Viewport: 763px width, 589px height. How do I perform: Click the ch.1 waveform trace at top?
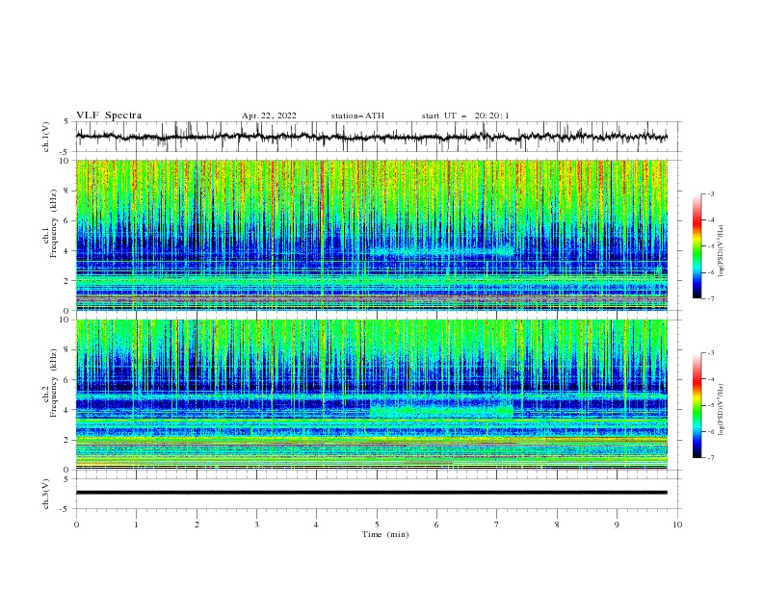coord(371,137)
